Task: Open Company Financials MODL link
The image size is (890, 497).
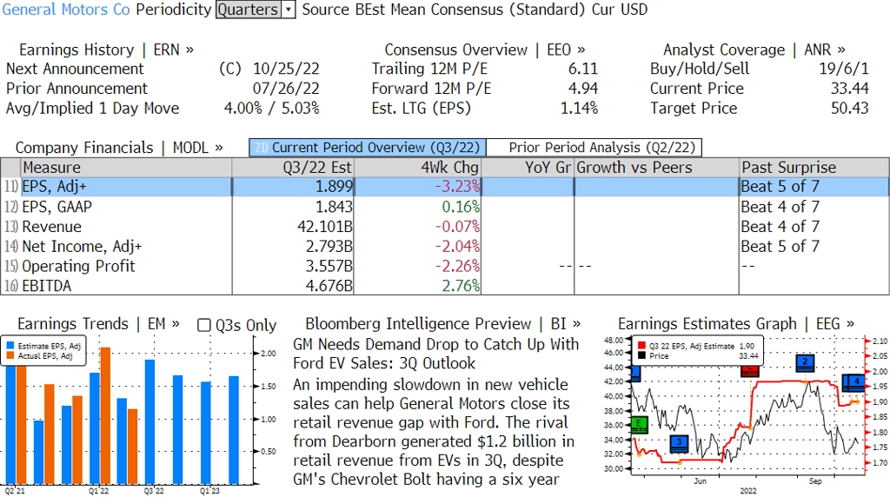Action: (x=119, y=148)
